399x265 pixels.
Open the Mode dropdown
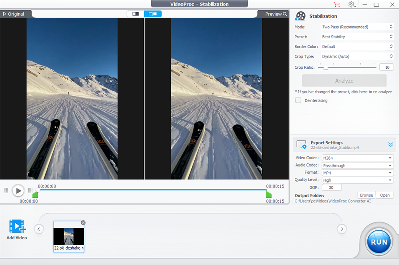point(357,27)
